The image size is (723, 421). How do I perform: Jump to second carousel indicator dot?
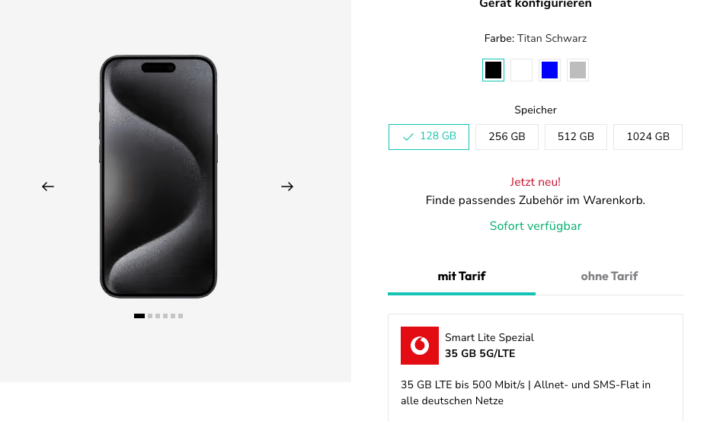click(x=150, y=316)
